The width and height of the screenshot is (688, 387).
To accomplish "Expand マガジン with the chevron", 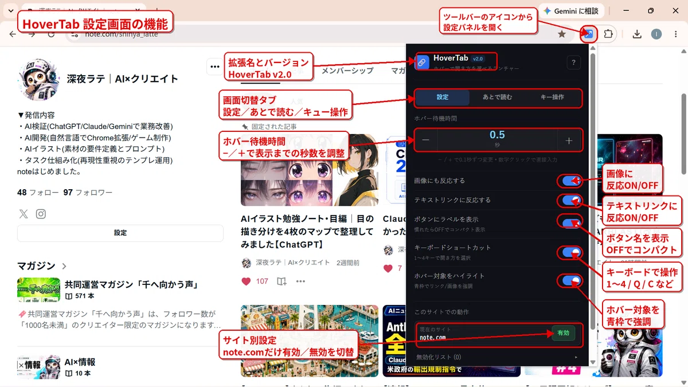I will (64, 266).
